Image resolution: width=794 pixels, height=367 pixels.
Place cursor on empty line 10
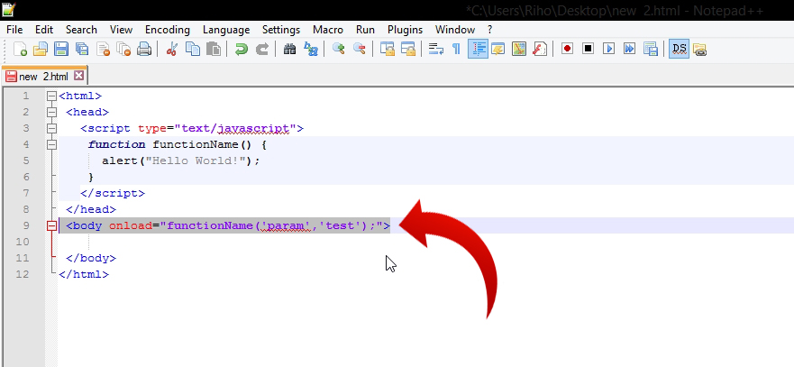[x=425, y=242]
